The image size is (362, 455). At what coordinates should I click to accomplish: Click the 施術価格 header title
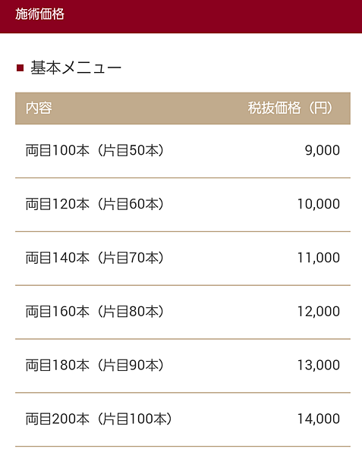coord(39,14)
